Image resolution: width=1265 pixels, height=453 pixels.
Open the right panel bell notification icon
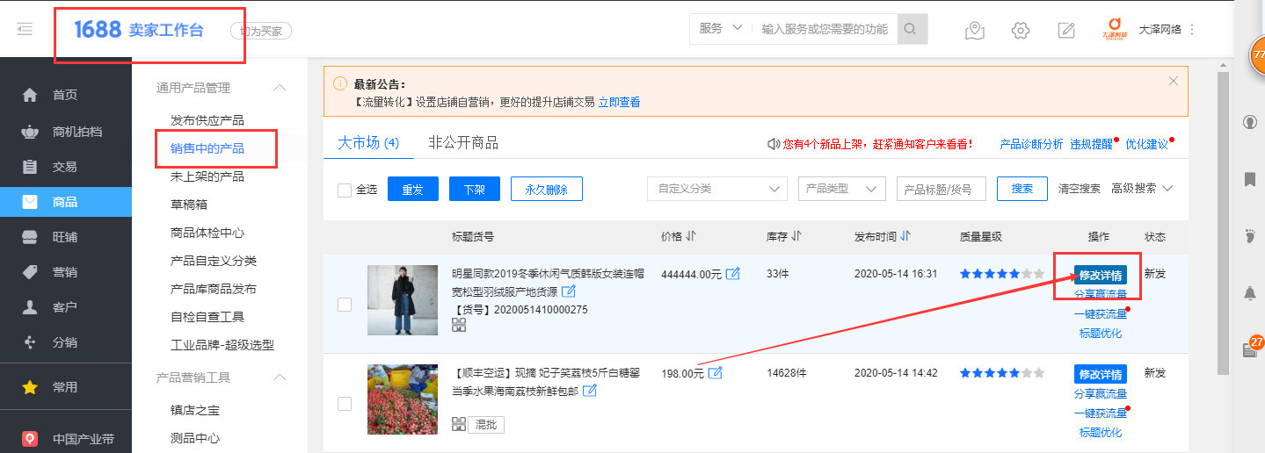[1249, 293]
